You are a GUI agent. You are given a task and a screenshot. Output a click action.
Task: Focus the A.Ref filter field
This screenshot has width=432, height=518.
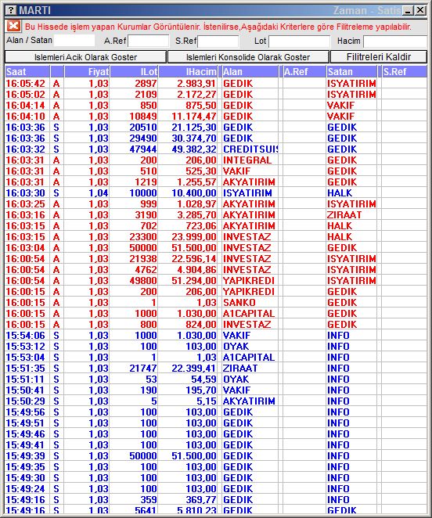(x=149, y=41)
